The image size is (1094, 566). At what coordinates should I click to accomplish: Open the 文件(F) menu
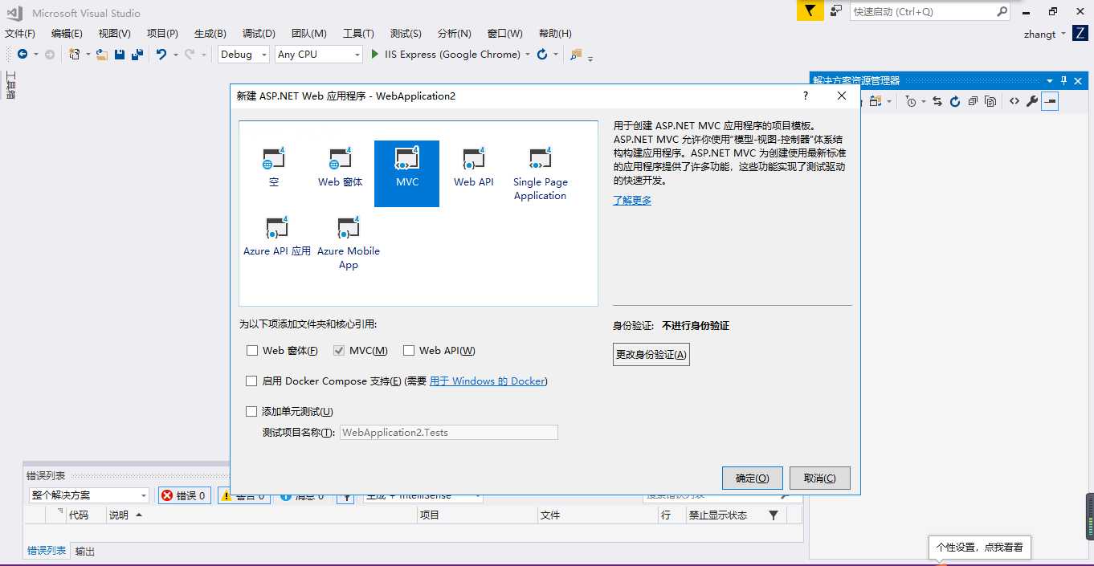[x=20, y=33]
